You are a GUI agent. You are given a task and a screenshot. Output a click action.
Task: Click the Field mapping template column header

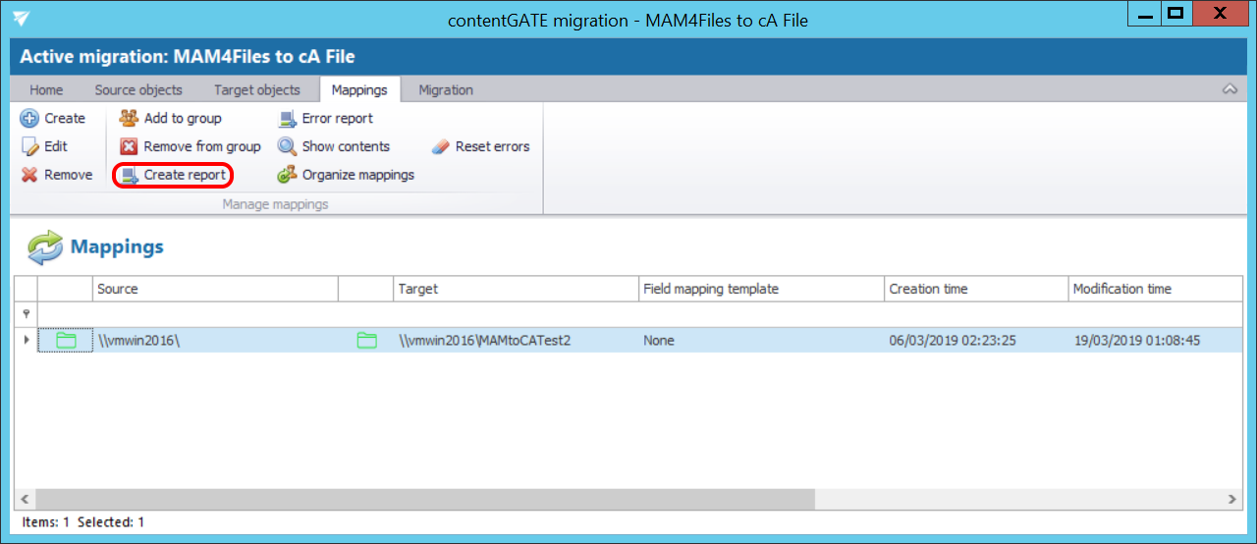click(711, 289)
